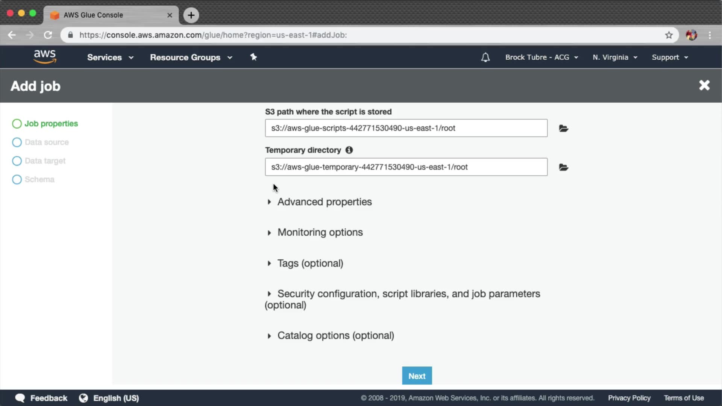This screenshot has height=406, width=722.
Task: Reload the browser page
Action: tap(48, 35)
